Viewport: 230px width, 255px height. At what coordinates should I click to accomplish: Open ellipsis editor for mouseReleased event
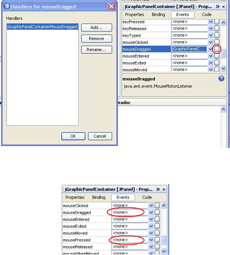(x=157, y=247)
